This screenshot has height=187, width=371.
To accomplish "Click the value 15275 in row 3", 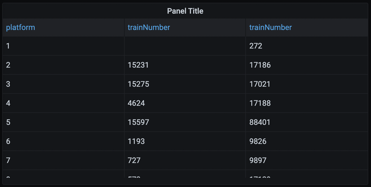I will pyautogui.click(x=139, y=84).
